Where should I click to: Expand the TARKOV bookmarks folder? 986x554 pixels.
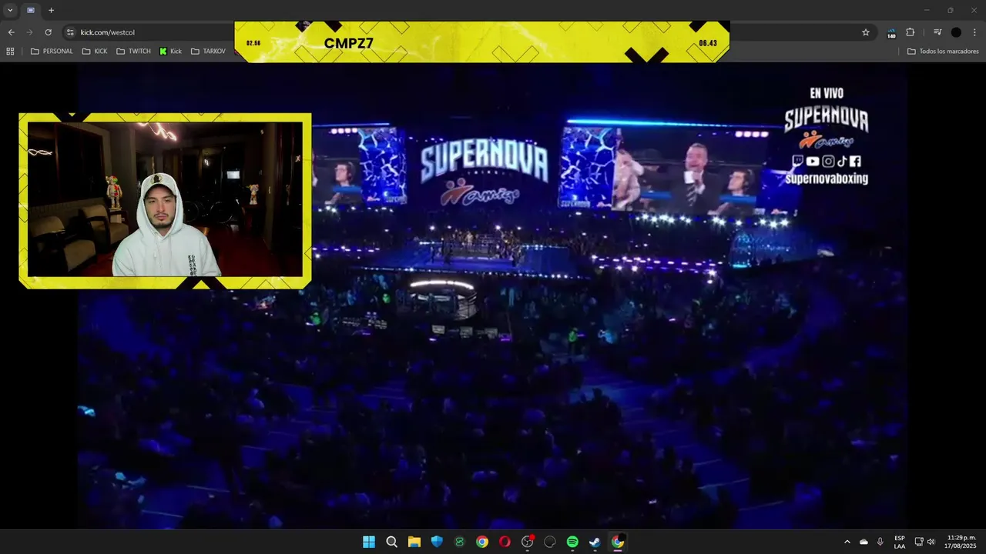pyautogui.click(x=208, y=52)
